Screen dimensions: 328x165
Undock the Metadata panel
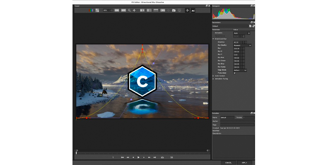(x=252, y=113)
